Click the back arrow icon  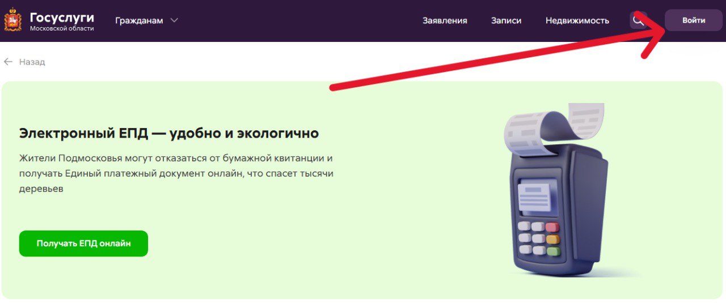(8, 62)
